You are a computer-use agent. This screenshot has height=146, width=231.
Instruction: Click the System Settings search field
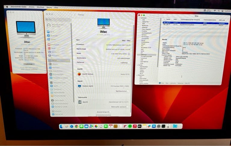click(58, 20)
